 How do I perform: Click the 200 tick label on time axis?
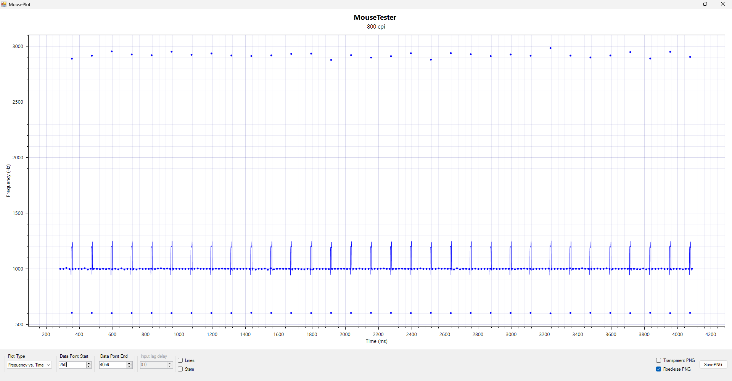46,335
